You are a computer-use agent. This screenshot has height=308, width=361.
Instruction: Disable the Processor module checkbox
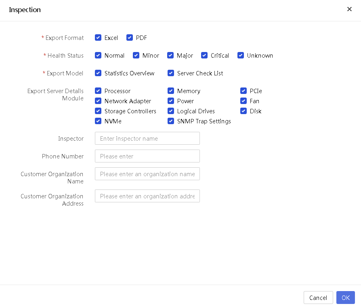[98, 91]
